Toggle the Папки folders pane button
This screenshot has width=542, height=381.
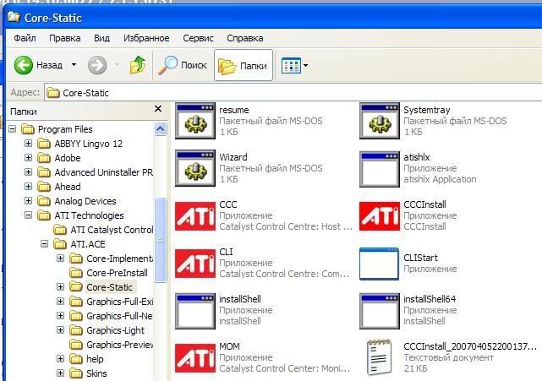pos(244,65)
